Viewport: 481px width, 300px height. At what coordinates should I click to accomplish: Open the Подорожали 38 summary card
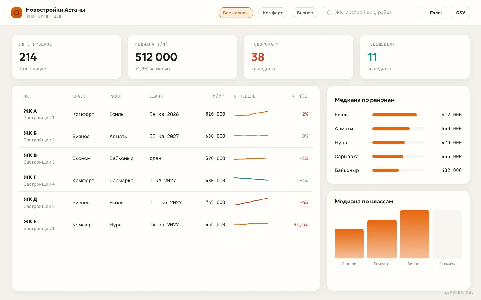tap(298, 57)
